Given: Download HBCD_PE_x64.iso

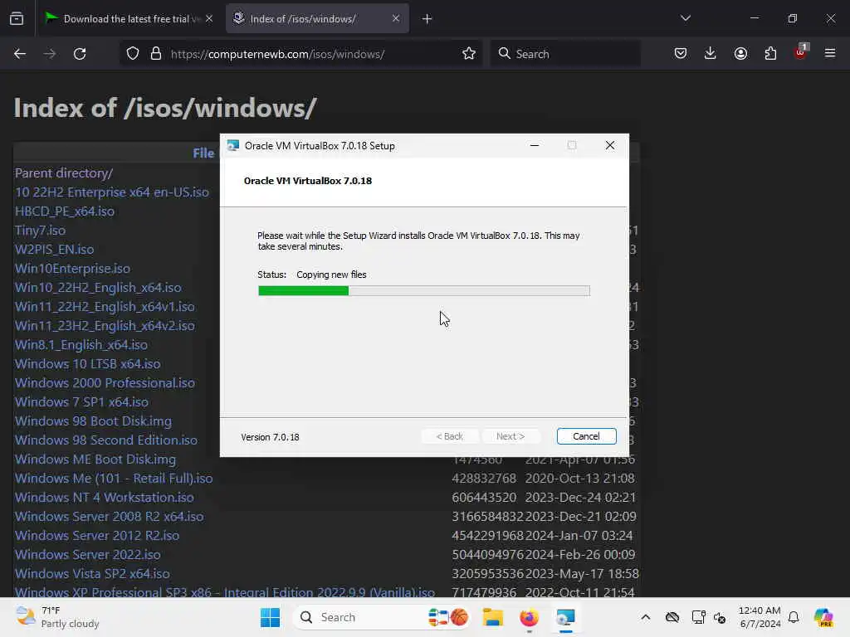Looking at the screenshot, I should 65,211.
